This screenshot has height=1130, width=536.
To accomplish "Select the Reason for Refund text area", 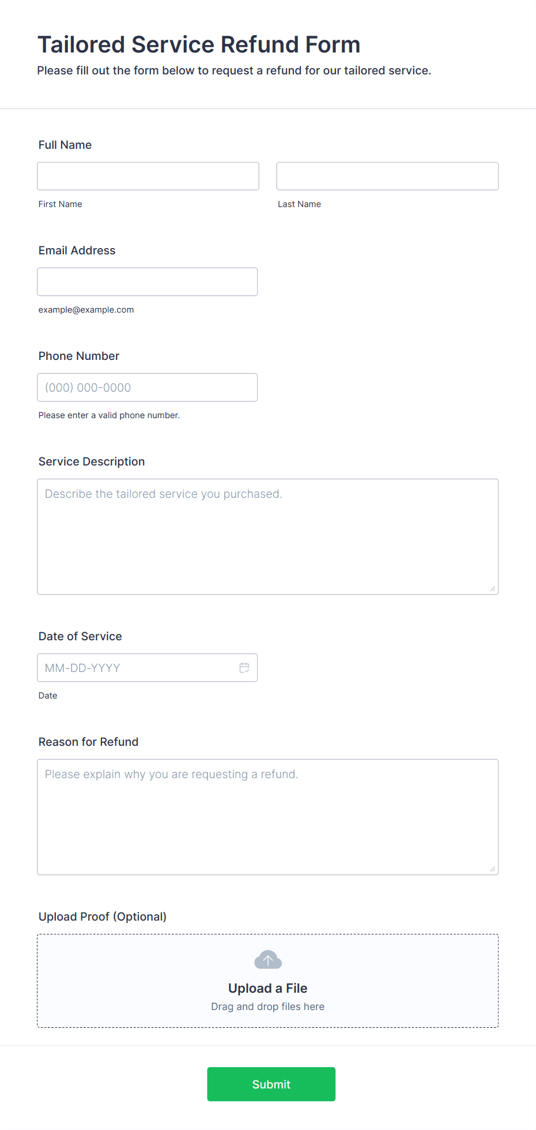I will (268, 817).
